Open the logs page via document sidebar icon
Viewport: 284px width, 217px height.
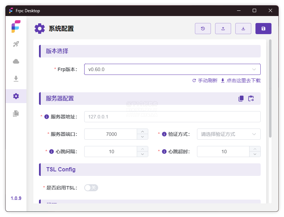coord(16,114)
